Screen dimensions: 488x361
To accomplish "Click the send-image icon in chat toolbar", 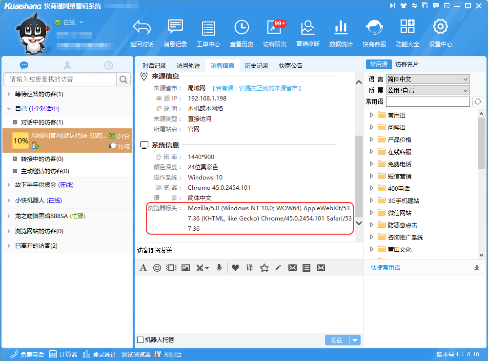I will 185,267.
